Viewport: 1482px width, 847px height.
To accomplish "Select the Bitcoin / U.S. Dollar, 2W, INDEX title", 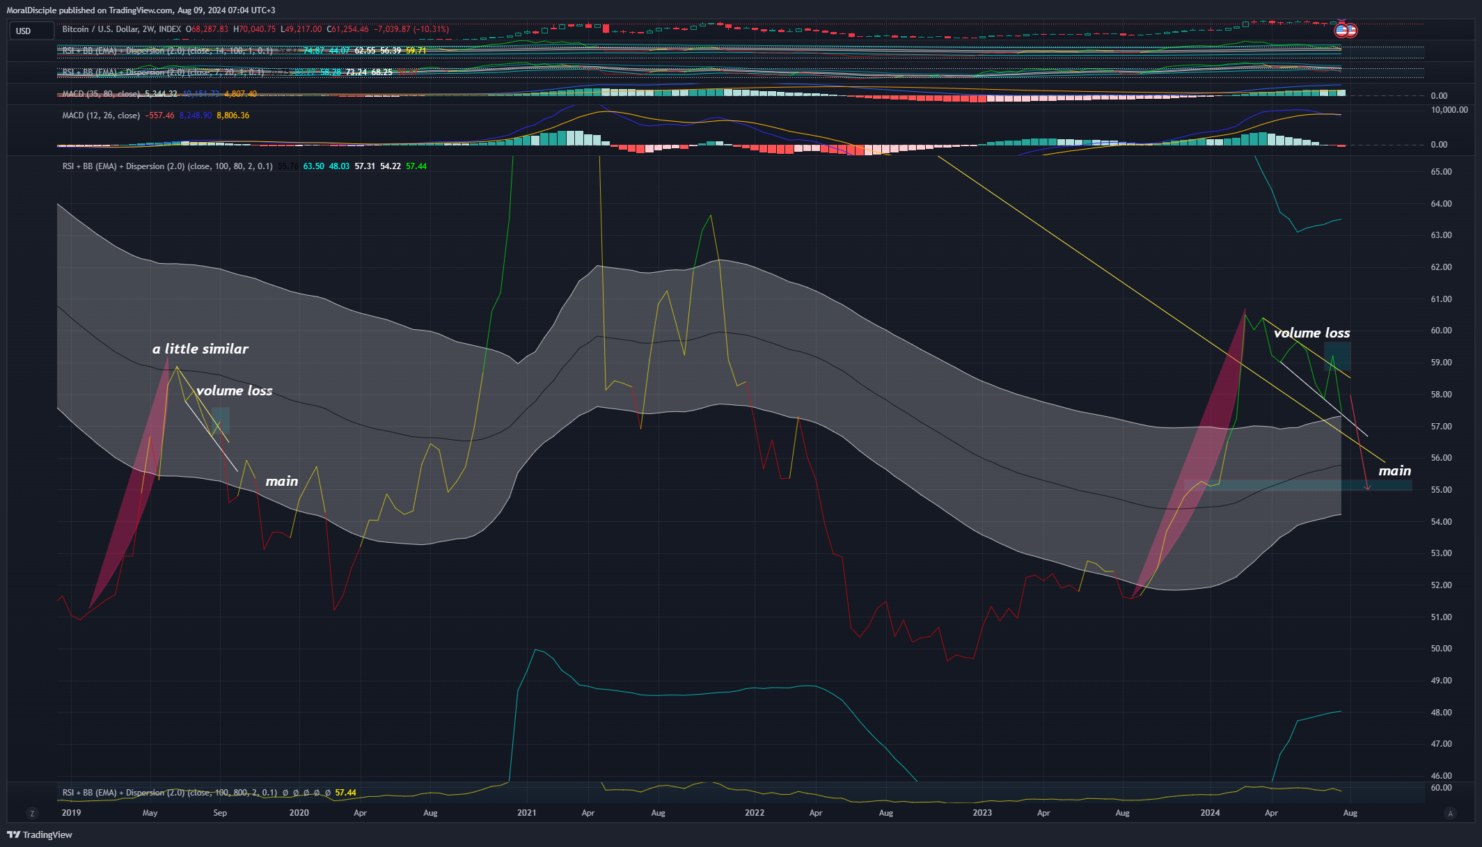I will (x=122, y=29).
